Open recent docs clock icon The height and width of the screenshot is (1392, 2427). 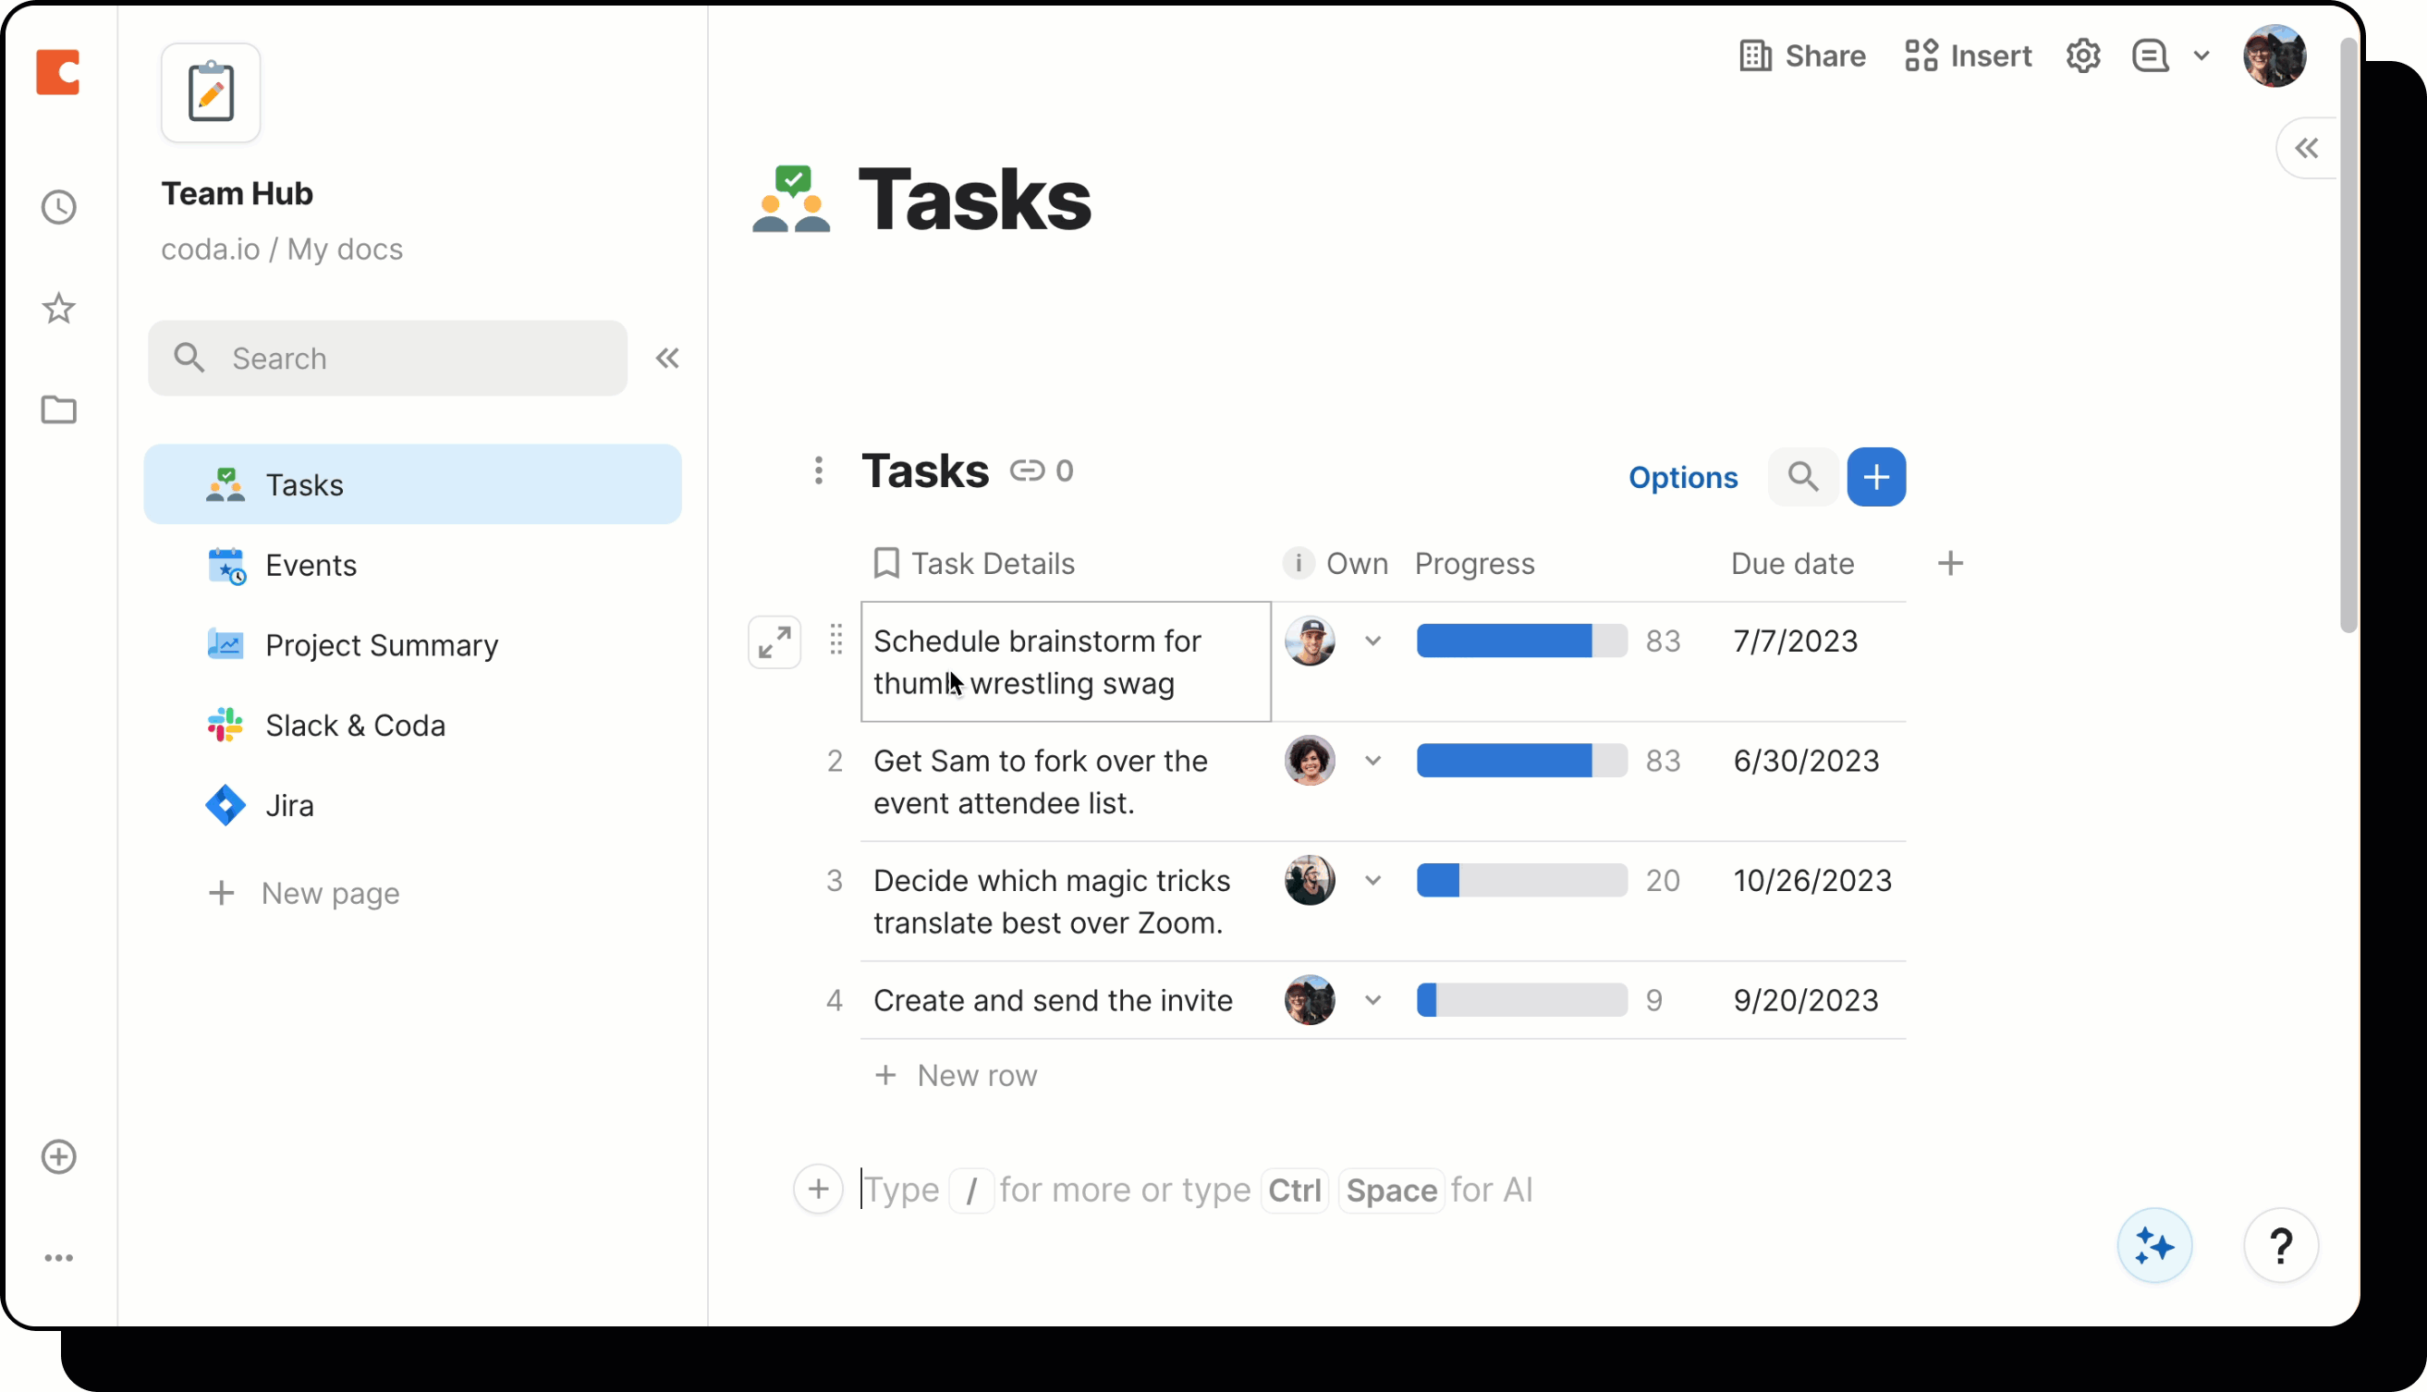coord(58,207)
